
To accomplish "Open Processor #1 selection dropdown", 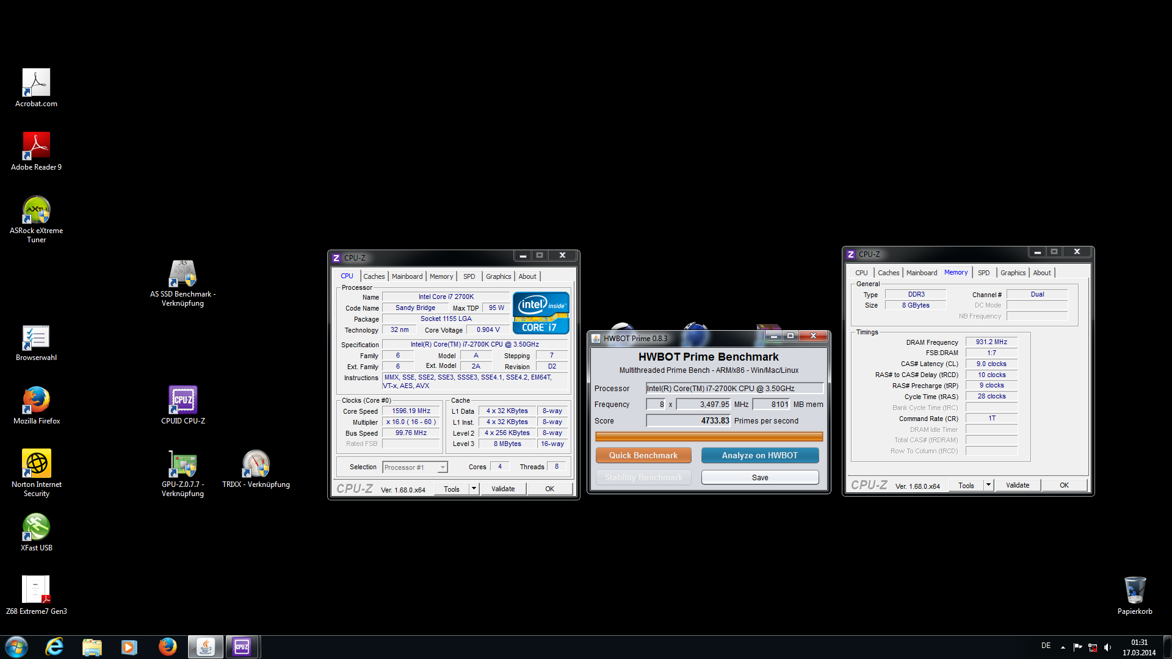I will pos(415,467).
